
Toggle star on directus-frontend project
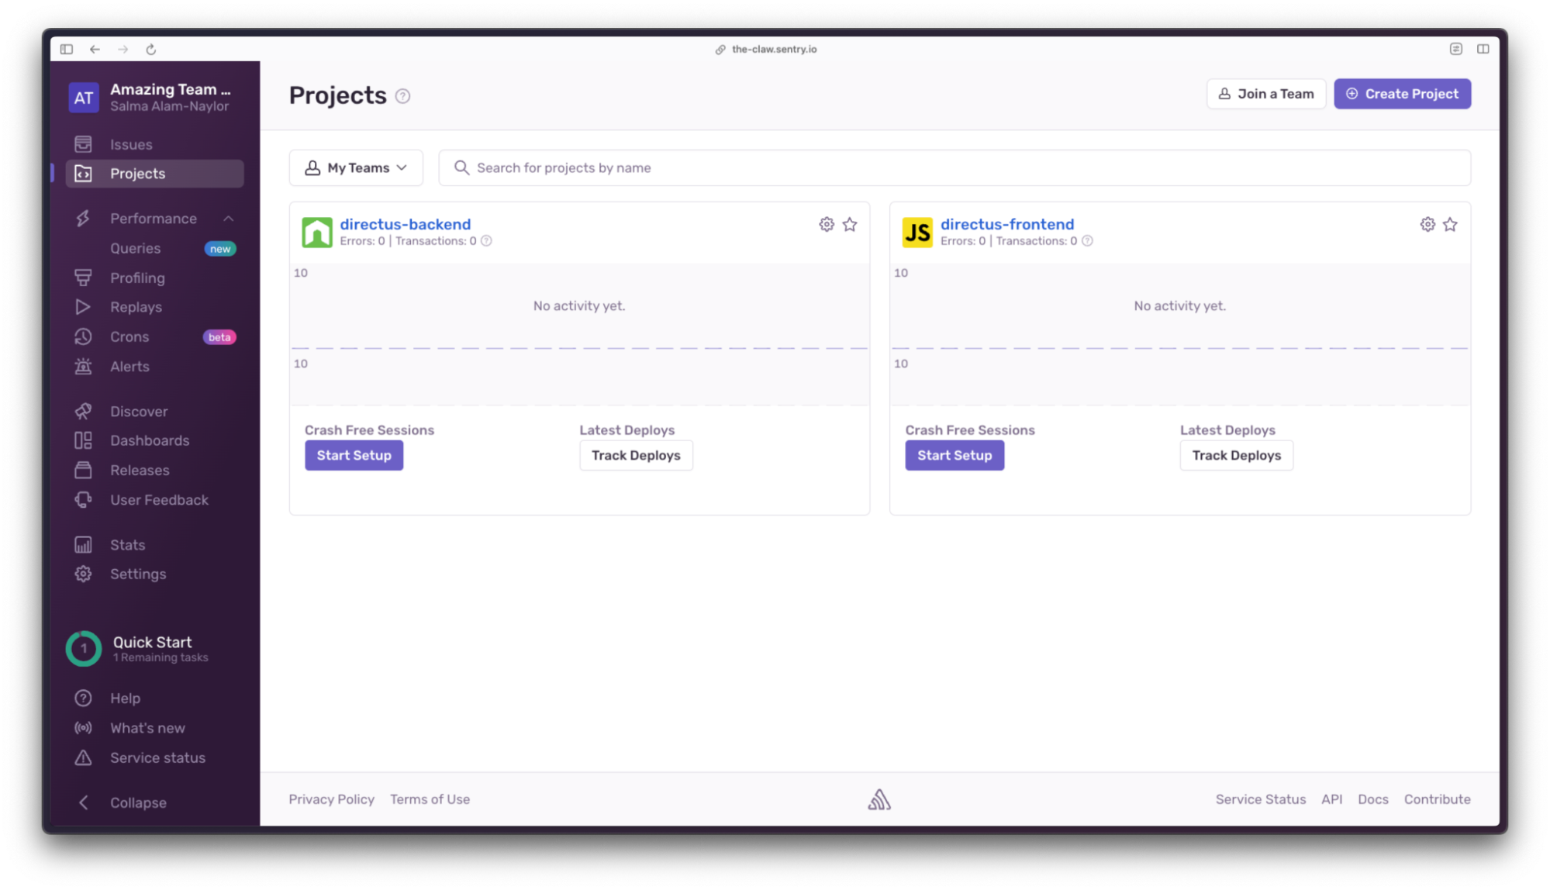click(1451, 225)
